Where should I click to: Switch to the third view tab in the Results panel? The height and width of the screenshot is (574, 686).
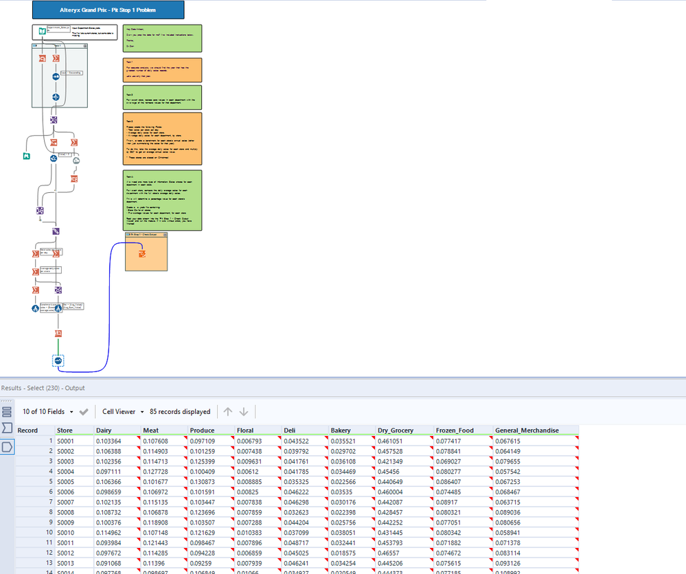coord(8,446)
